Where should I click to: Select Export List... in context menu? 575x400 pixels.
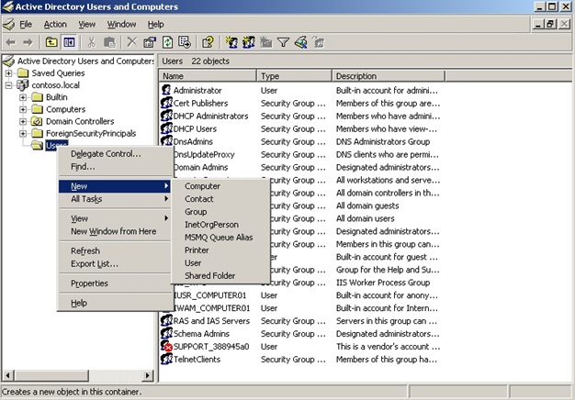tap(115, 263)
